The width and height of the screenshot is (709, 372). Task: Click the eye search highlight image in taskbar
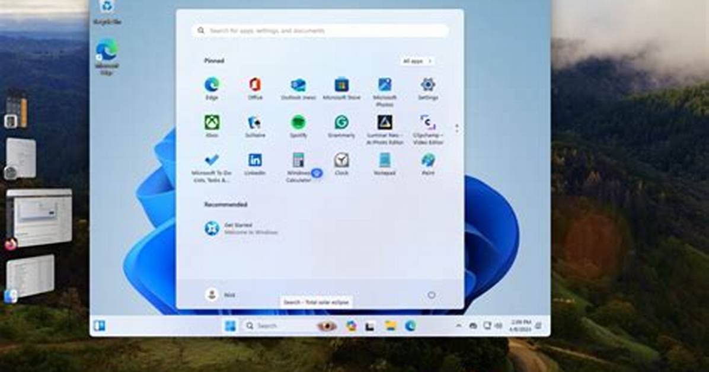click(327, 325)
